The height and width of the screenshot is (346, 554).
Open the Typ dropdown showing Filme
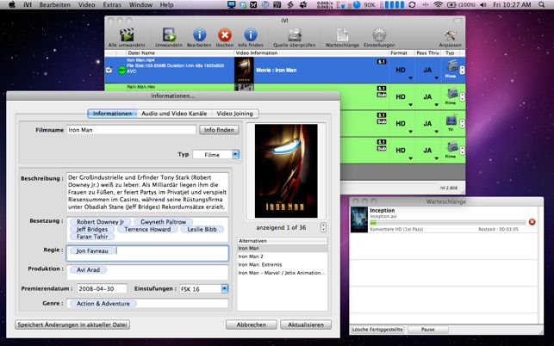tap(216, 155)
